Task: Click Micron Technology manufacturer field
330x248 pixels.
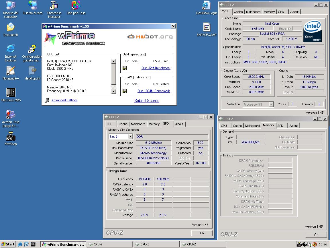Action: (x=153, y=153)
